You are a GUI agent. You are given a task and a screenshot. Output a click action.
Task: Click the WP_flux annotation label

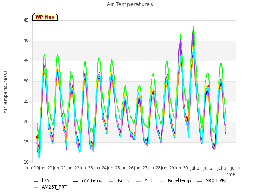(45, 17)
